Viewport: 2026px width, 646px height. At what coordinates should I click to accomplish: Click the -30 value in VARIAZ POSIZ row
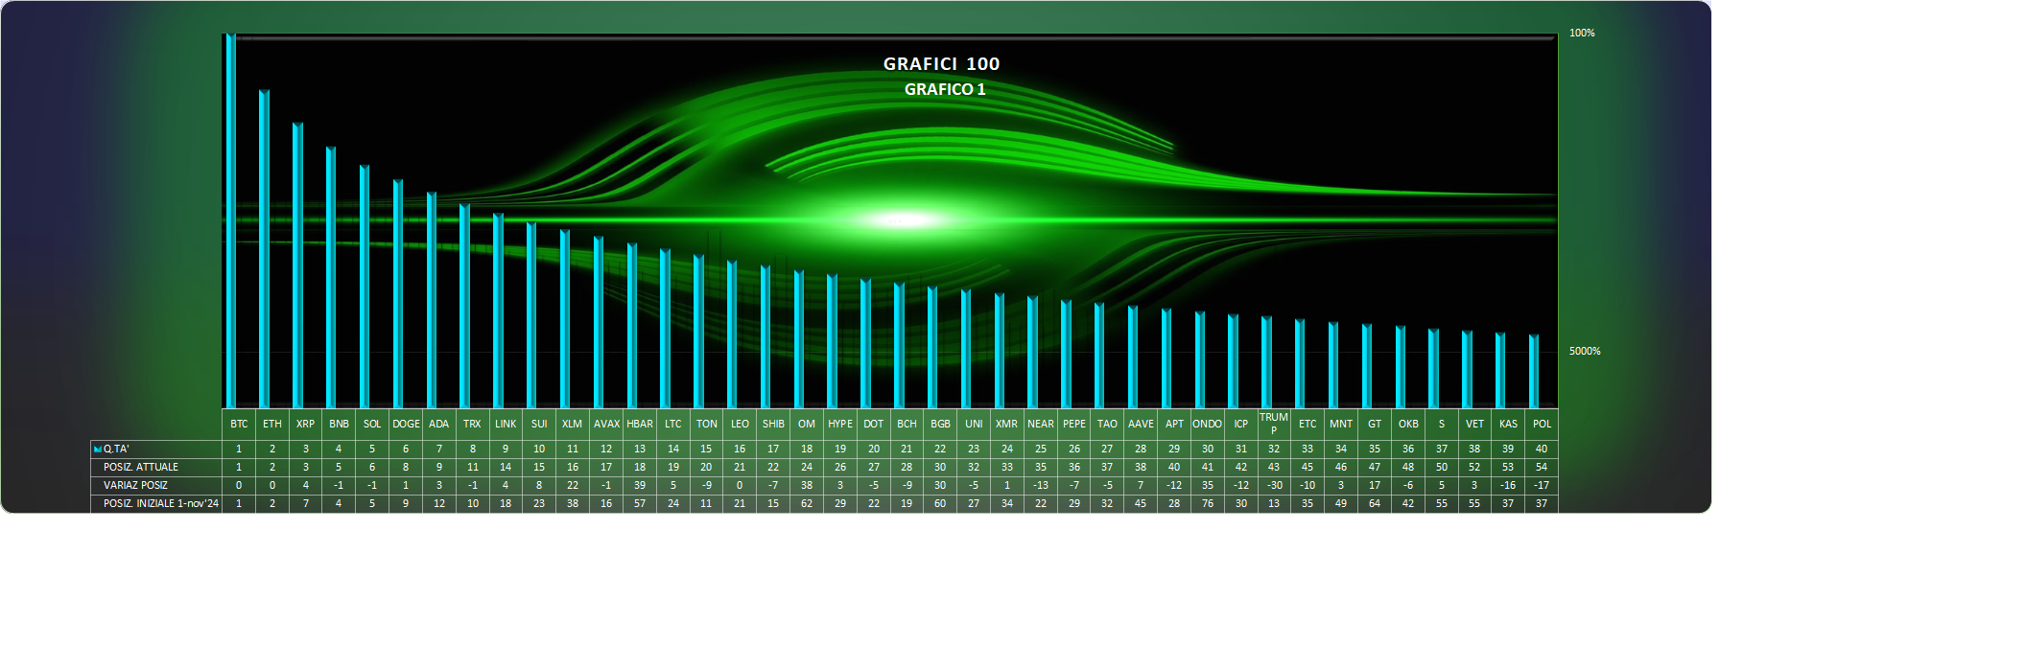(x=1273, y=485)
